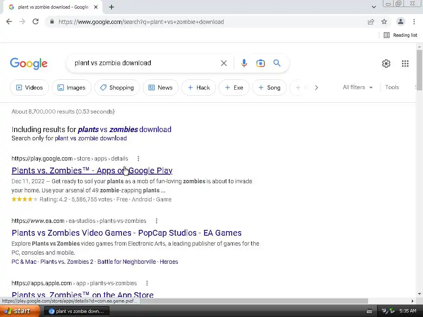Switch to News results
The height and width of the screenshot is (317, 423).
tap(161, 88)
